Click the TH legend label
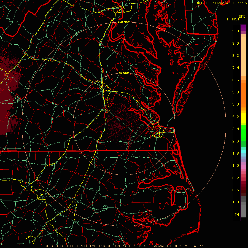This screenshot has height=248, width=248. click(237, 215)
